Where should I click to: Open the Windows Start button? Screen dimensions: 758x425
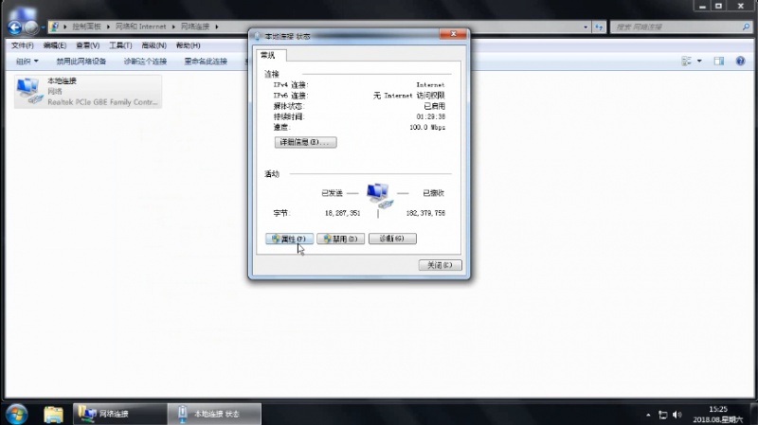coord(17,414)
